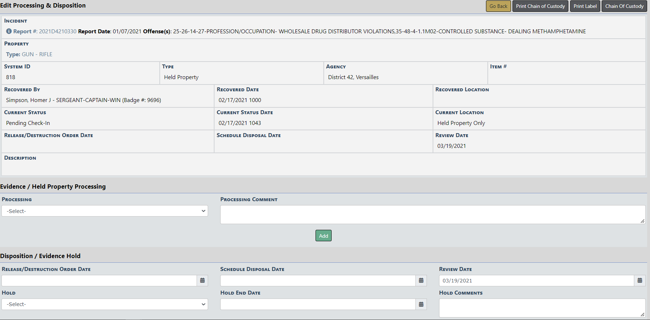Grab the Processing Comment resize handle

pyautogui.click(x=642, y=221)
